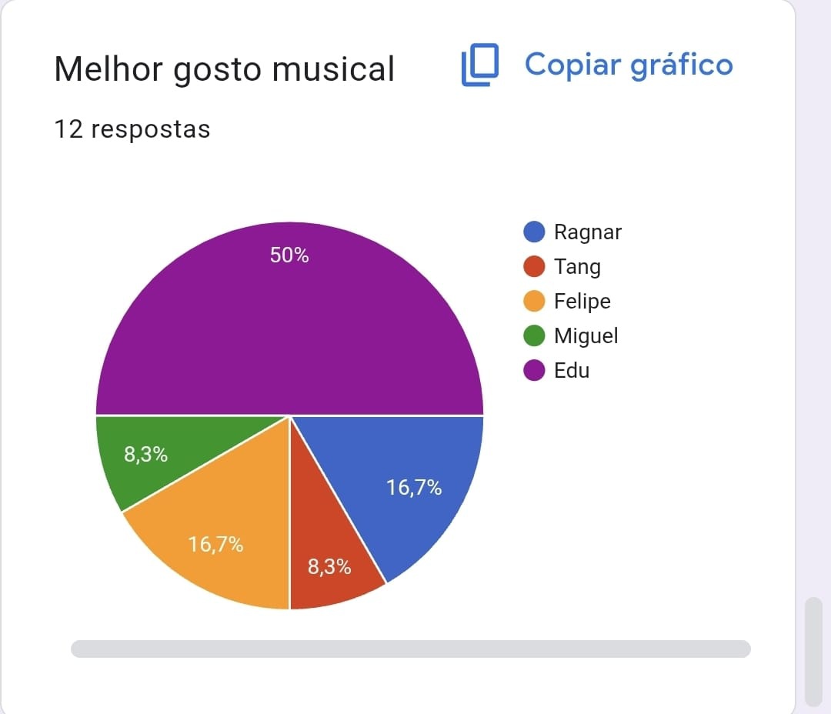Image resolution: width=831 pixels, height=714 pixels.
Task: Click the red Tang legend dot
Action: [534, 266]
